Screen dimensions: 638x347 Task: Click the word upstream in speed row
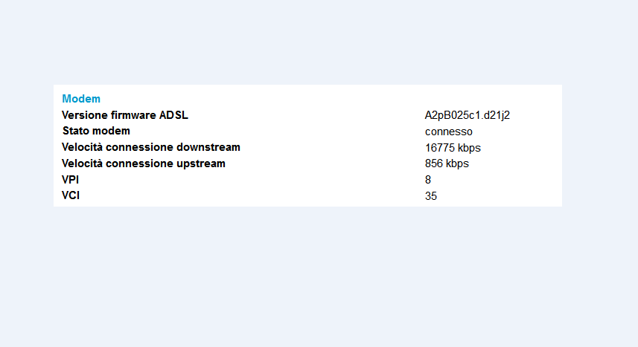[201, 163]
